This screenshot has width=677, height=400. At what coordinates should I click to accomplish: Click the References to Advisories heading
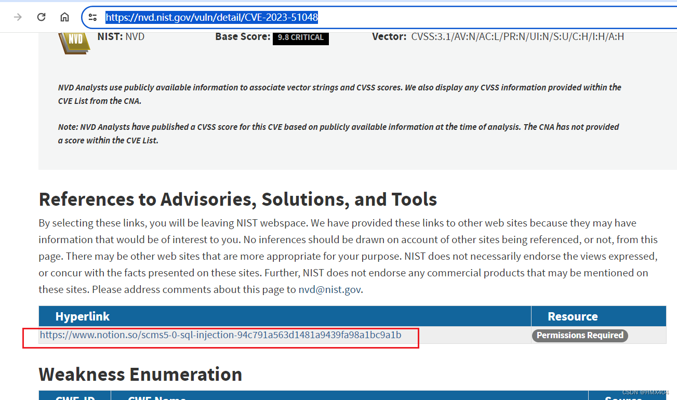coord(238,199)
